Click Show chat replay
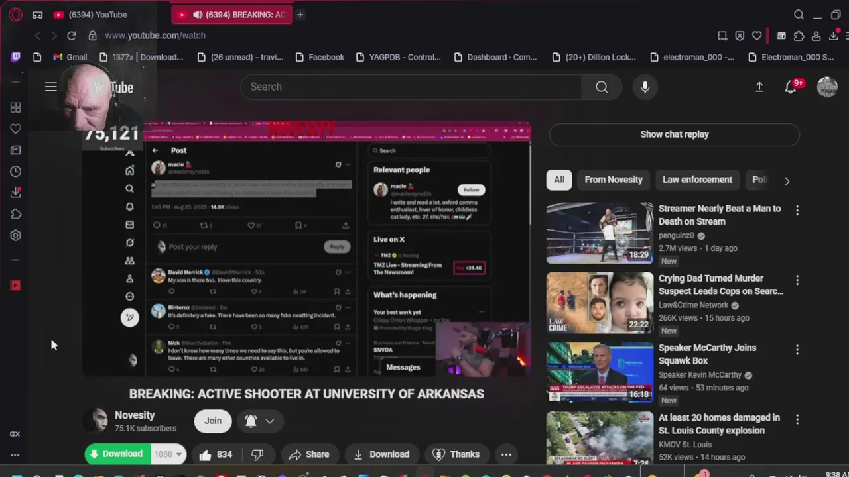The height and width of the screenshot is (477, 849). pyautogui.click(x=674, y=134)
